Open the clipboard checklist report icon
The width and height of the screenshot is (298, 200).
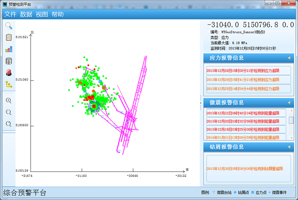coord(8,37)
